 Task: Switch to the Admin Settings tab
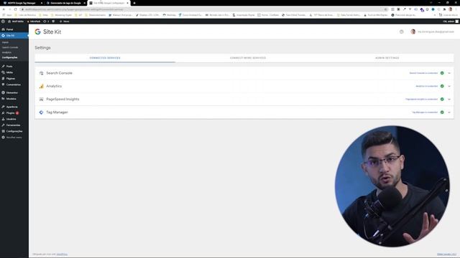coord(387,58)
